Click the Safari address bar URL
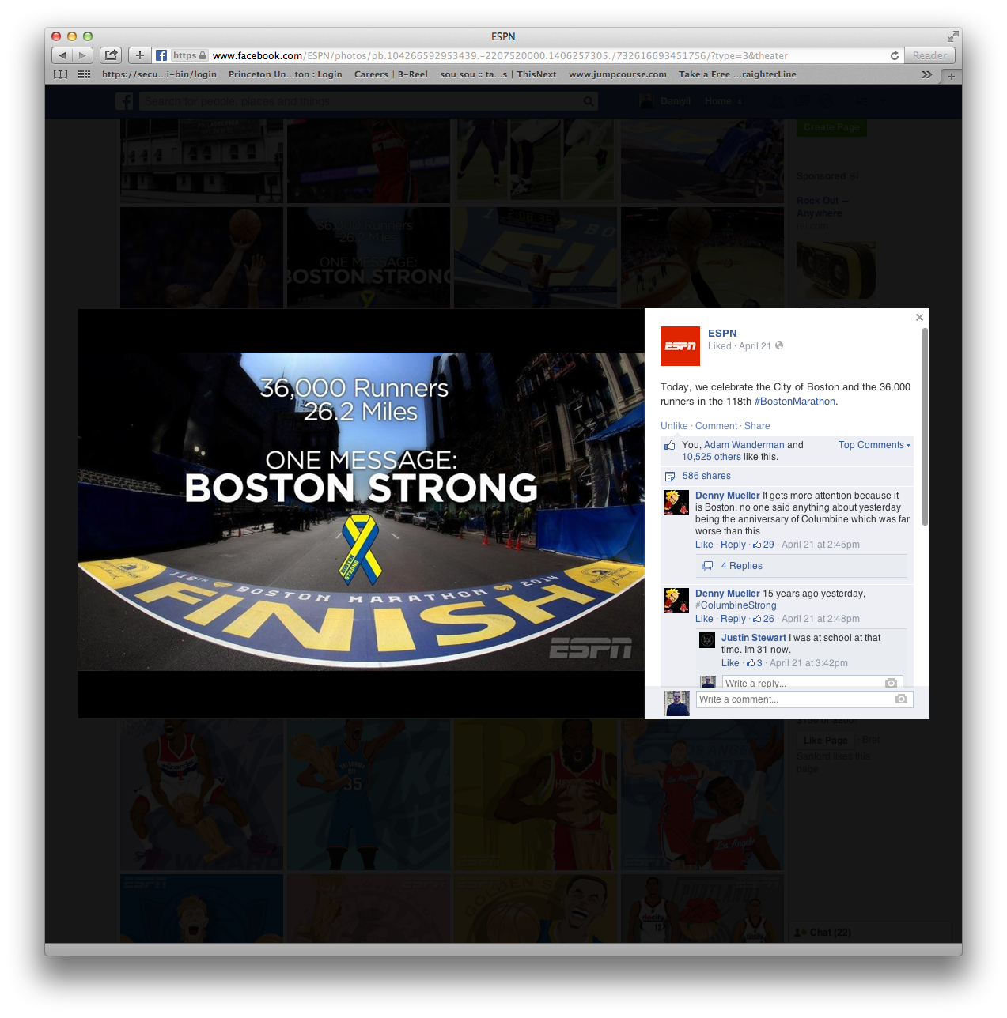 500,55
